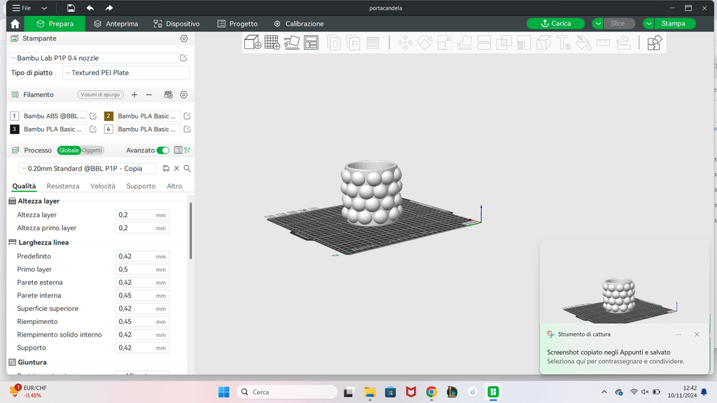Viewport: 717px width, 403px height.
Task: Select the Cut tool icon
Action: click(484, 43)
